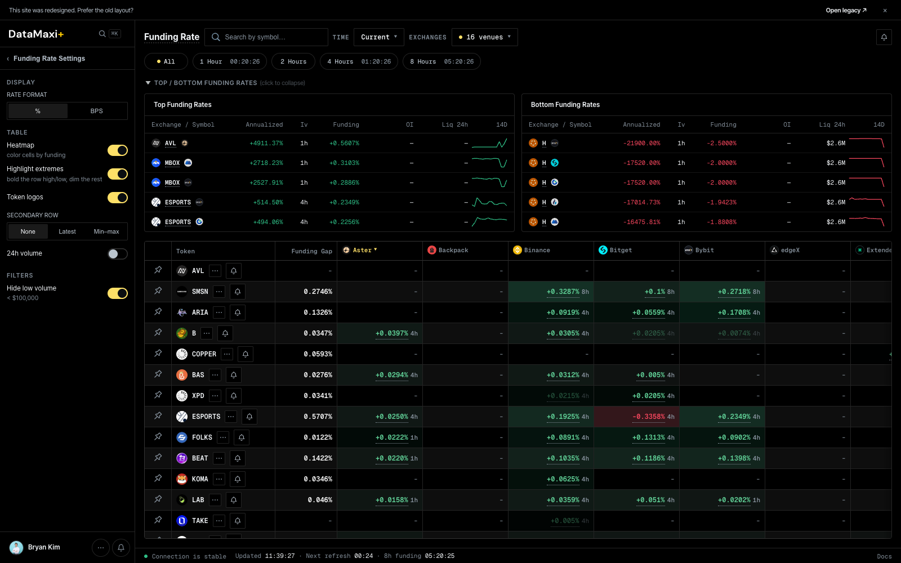Pin the AVL token row
901x563 pixels.
pyautogui.click(x=158, y=270)
